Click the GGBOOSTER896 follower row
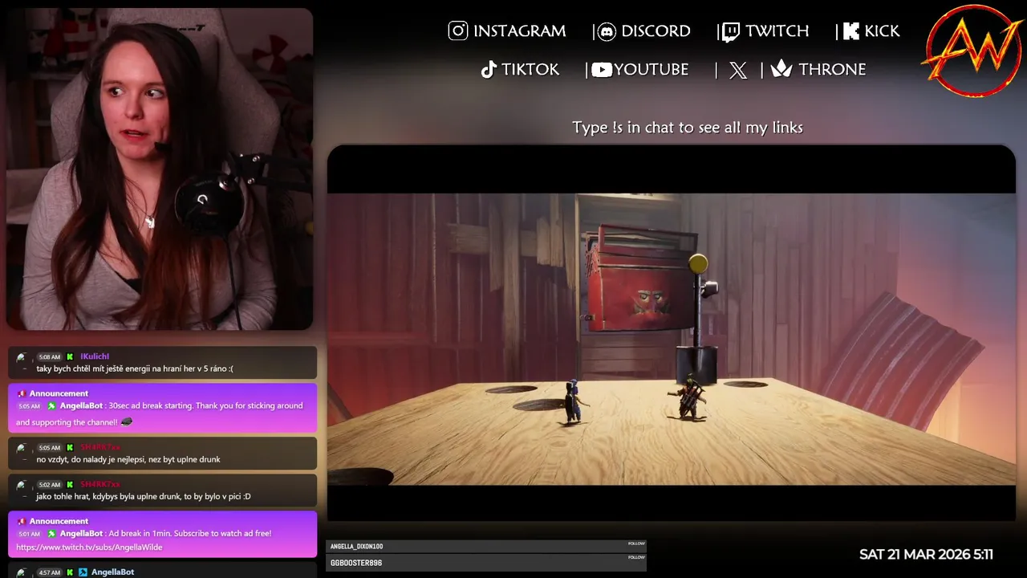Screen dimensions: 1027x578 [486, 563]
